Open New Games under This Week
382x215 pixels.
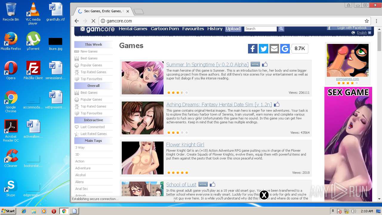(x=89, y=51)
